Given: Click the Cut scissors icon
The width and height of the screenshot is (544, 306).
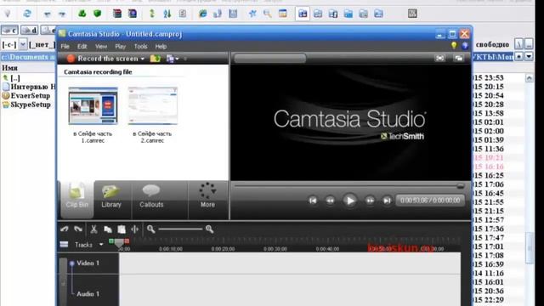Looking at the screenshot, I should coord(93,229).
